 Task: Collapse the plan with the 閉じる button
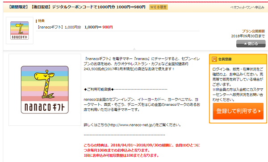click(251, 44)
